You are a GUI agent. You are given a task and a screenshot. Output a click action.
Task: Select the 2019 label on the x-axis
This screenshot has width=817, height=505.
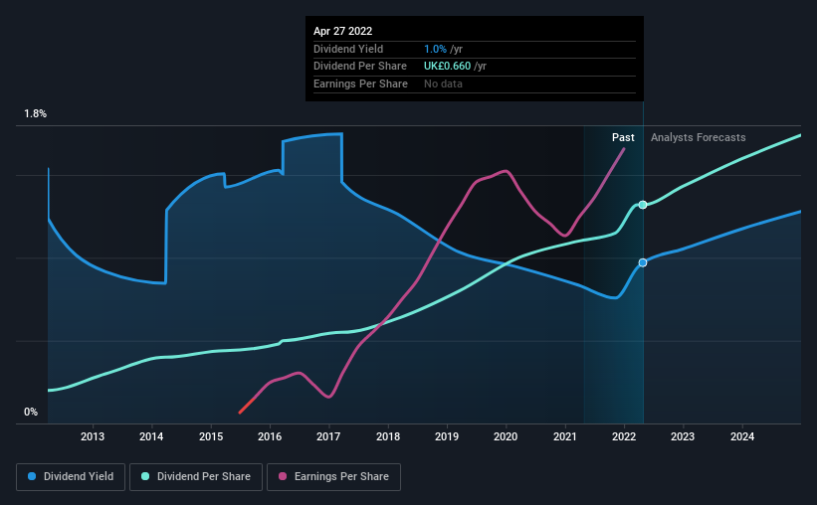point(447,436)
